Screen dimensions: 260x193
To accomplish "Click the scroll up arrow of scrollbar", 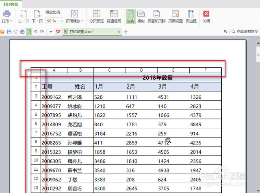I will [x=258, y=43].
